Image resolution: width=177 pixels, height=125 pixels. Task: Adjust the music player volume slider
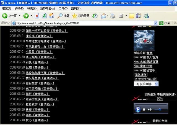160,110
